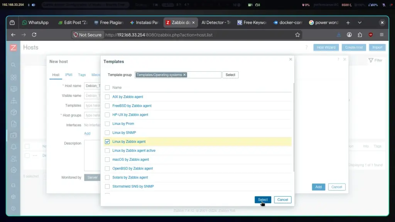This screenshot has height=222, width=395.
Task: Check macOS by Zabbix agent
Action: [x=107, y=160]
